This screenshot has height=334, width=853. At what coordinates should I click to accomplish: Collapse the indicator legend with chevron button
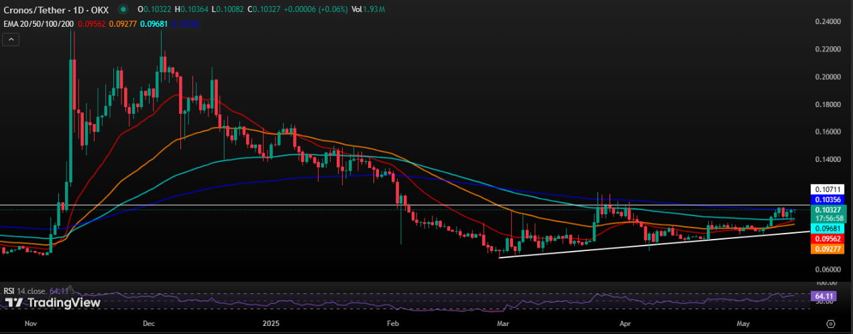(11, 39)
